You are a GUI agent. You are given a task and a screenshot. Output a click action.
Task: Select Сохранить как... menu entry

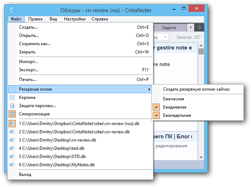pos(80,44)
